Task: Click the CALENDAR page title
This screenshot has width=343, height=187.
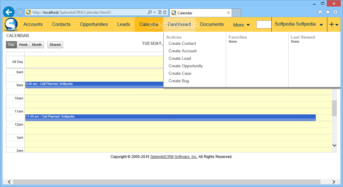Action: tap(18, 36)
